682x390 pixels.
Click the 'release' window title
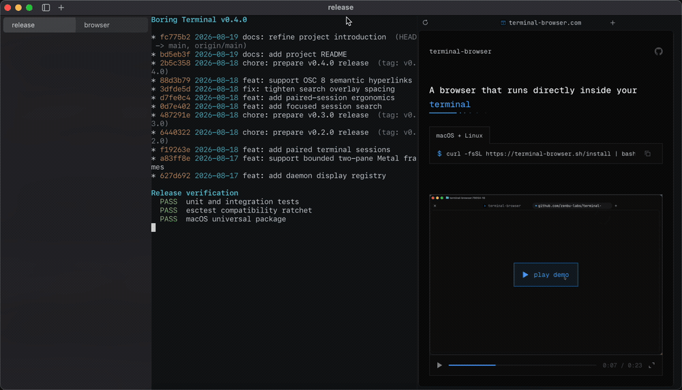coord(340,7)
